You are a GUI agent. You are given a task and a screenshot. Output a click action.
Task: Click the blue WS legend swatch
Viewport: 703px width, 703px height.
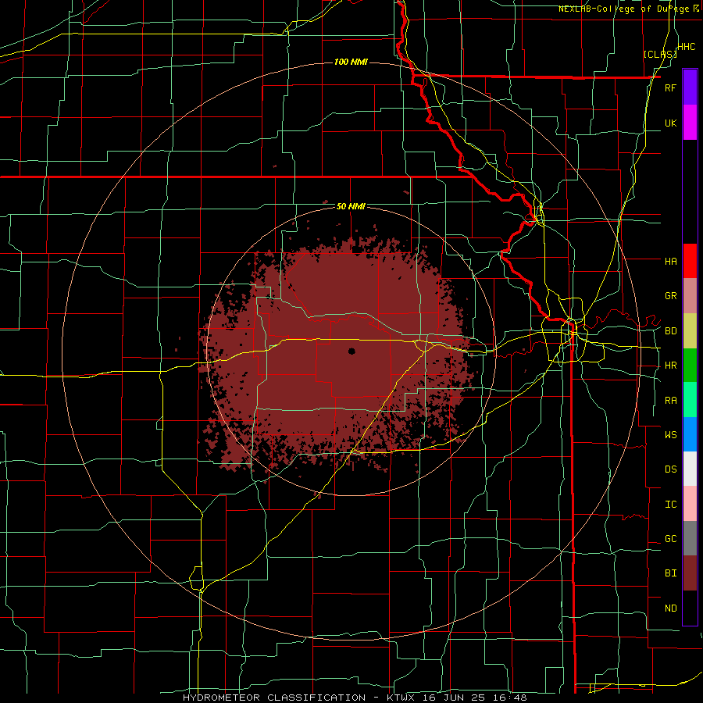pyautogui.click(x=690, y=434)
